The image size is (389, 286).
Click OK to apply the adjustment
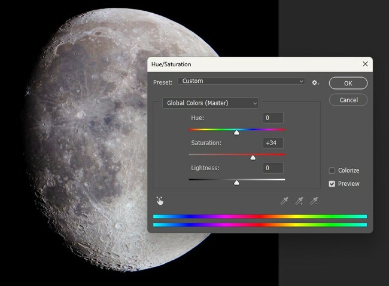pos(348,83)
